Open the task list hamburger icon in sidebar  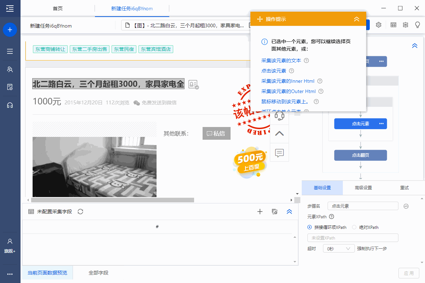(x=10, y=51)
